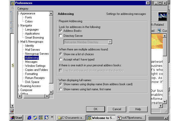Open the Disk Space category
194x121 pixels.
32,82
